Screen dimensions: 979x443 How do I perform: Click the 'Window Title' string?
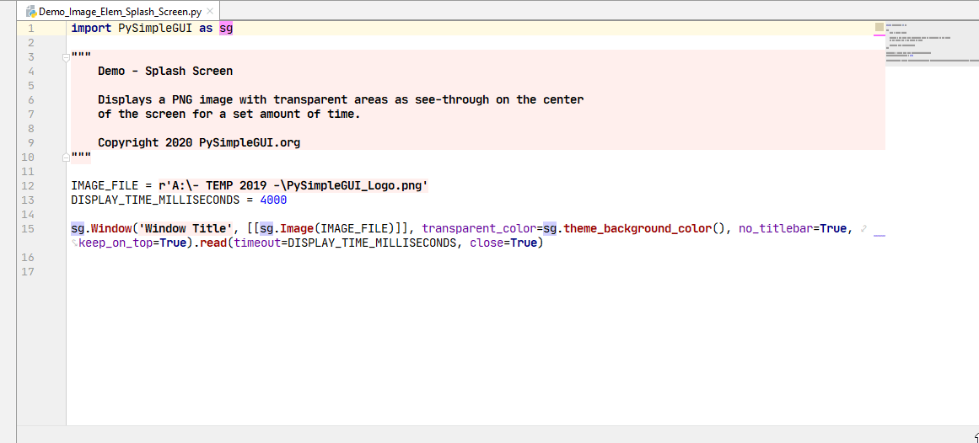point(186,229)
